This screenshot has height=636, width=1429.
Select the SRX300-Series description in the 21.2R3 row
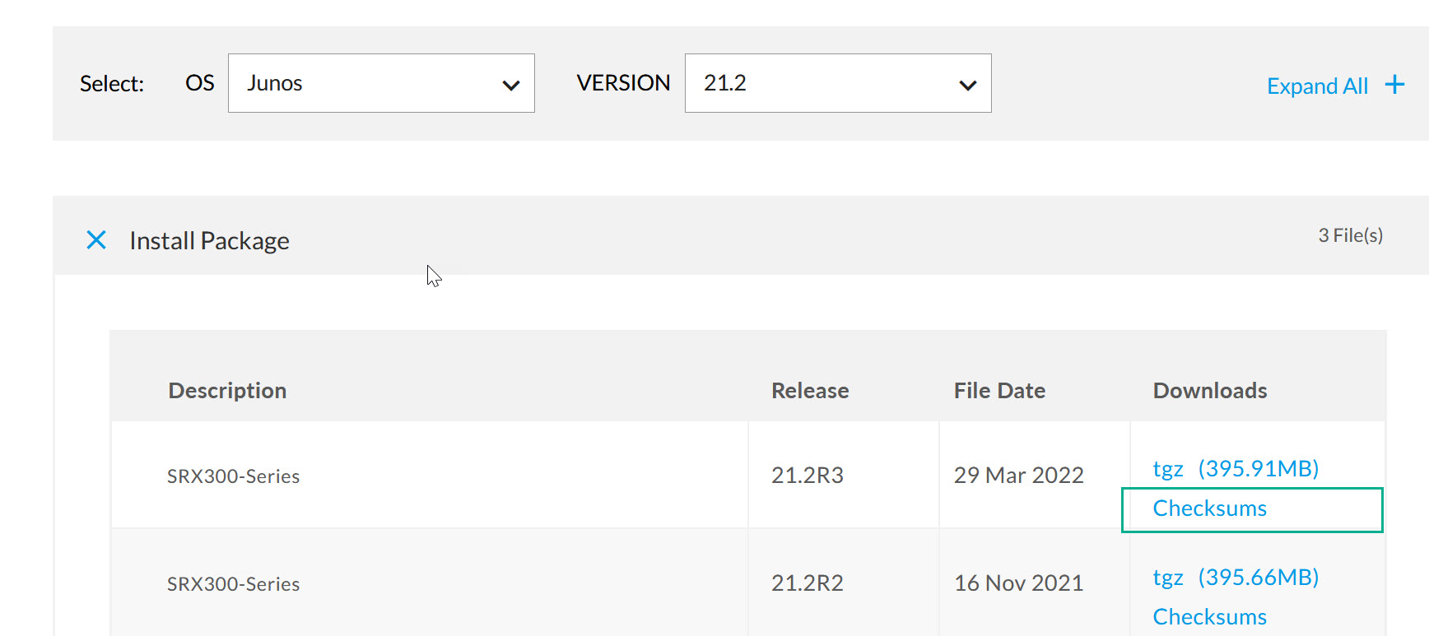coord(233,476)
